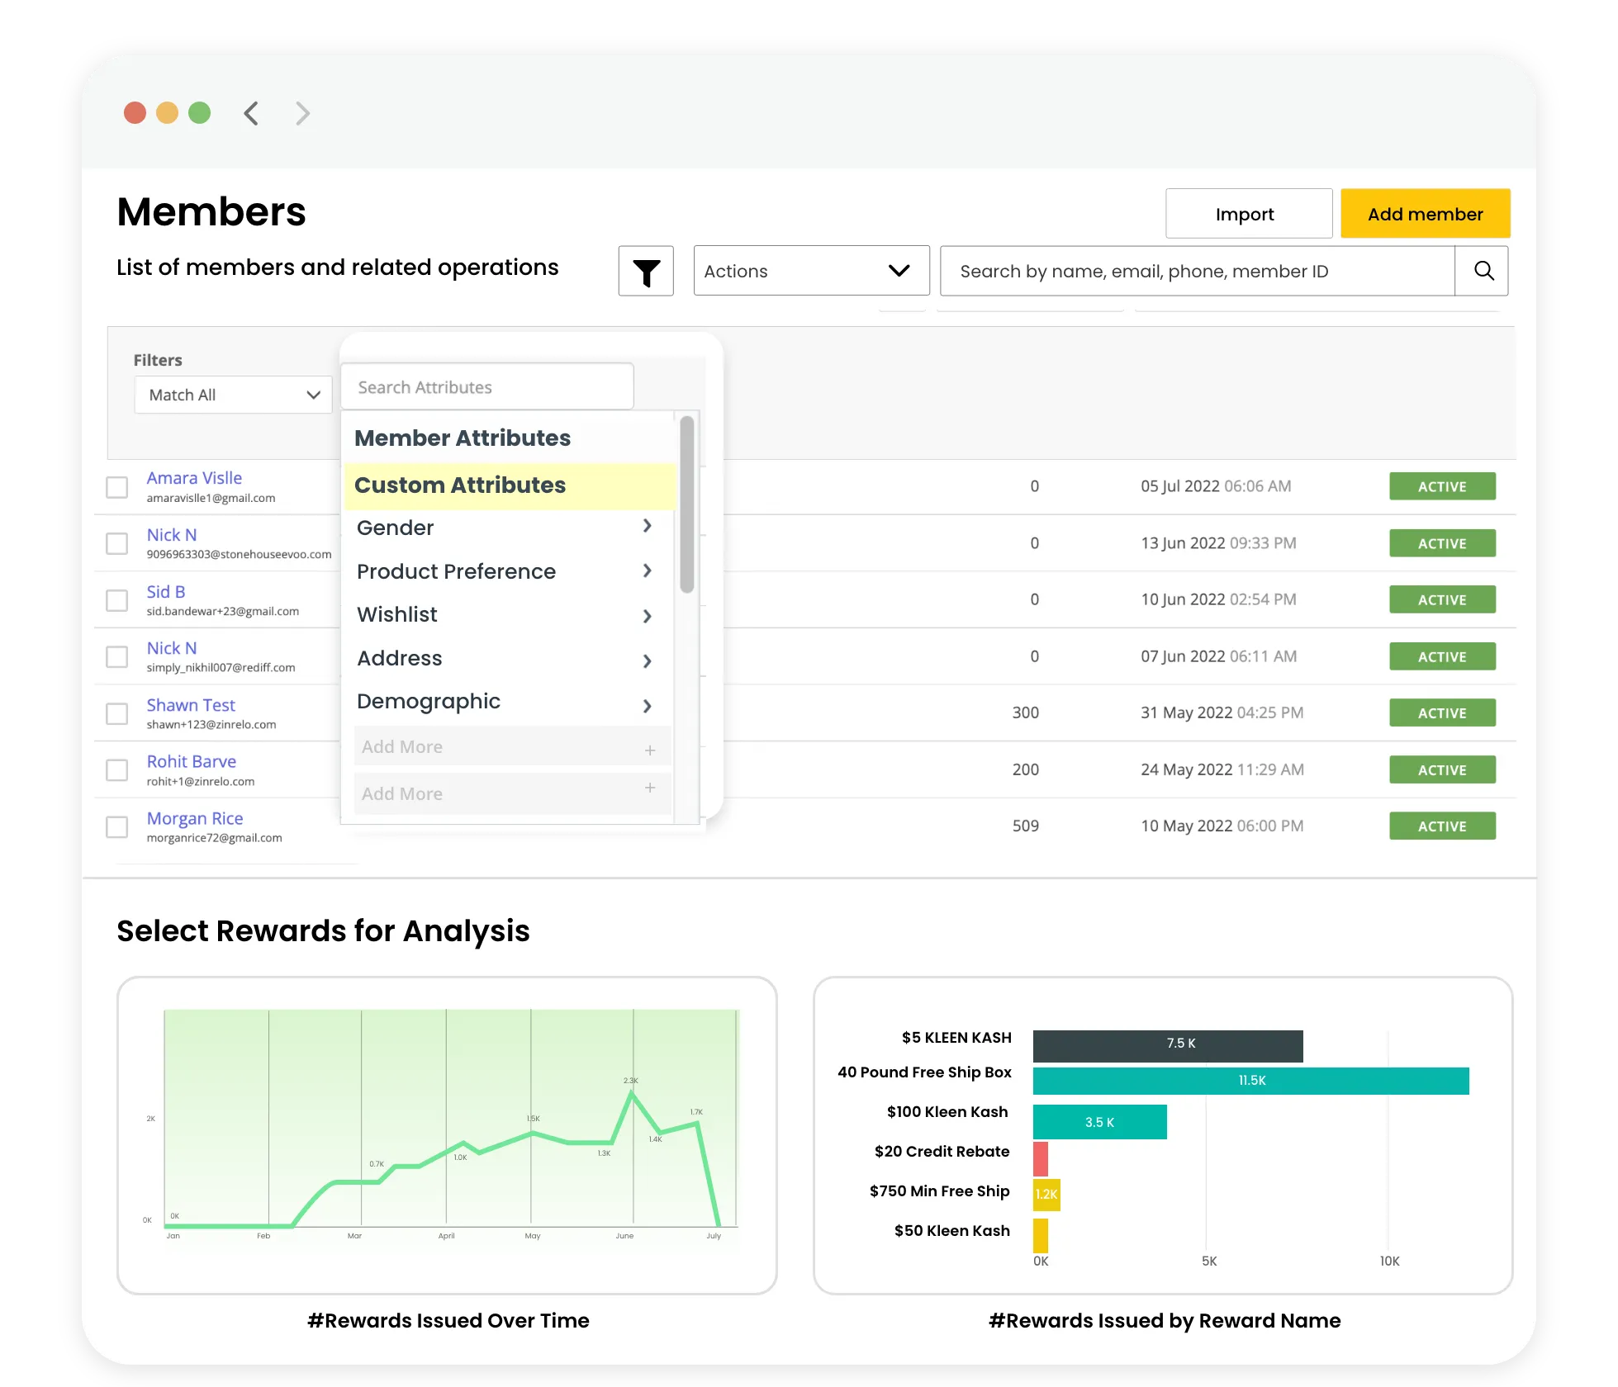Click the points value 509
The height and width of the screenshot is (1387, 1618).
coord(1026,826)
